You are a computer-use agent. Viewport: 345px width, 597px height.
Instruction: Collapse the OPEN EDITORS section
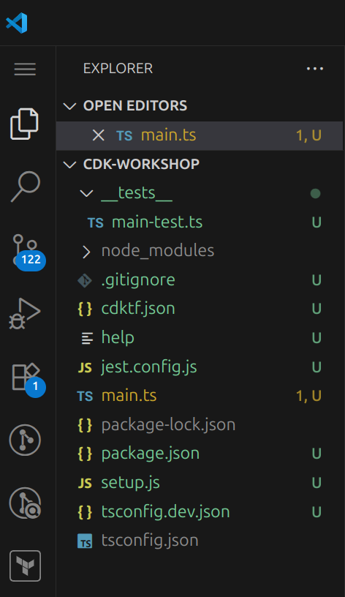click(69, 106)
